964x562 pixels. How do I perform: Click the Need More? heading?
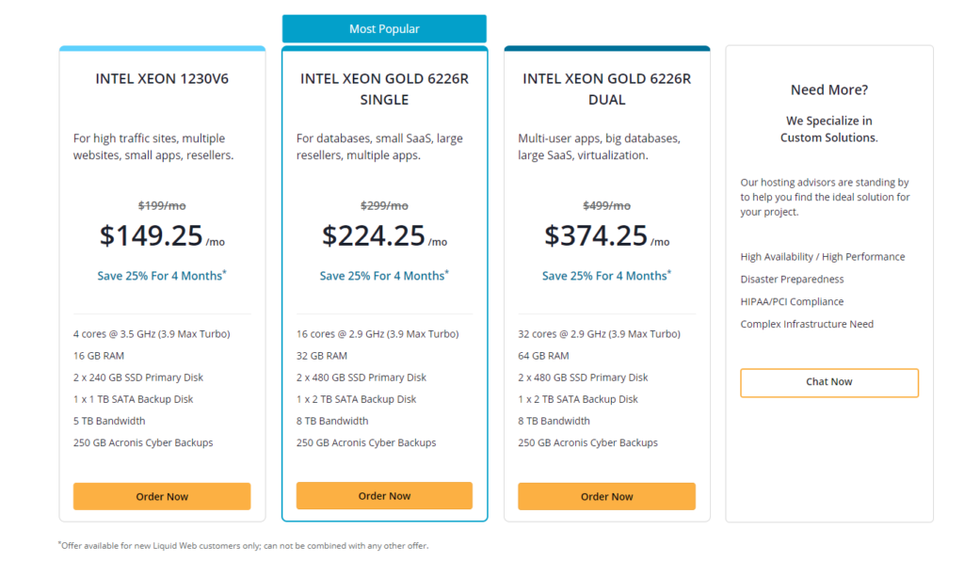coord(829,89)
